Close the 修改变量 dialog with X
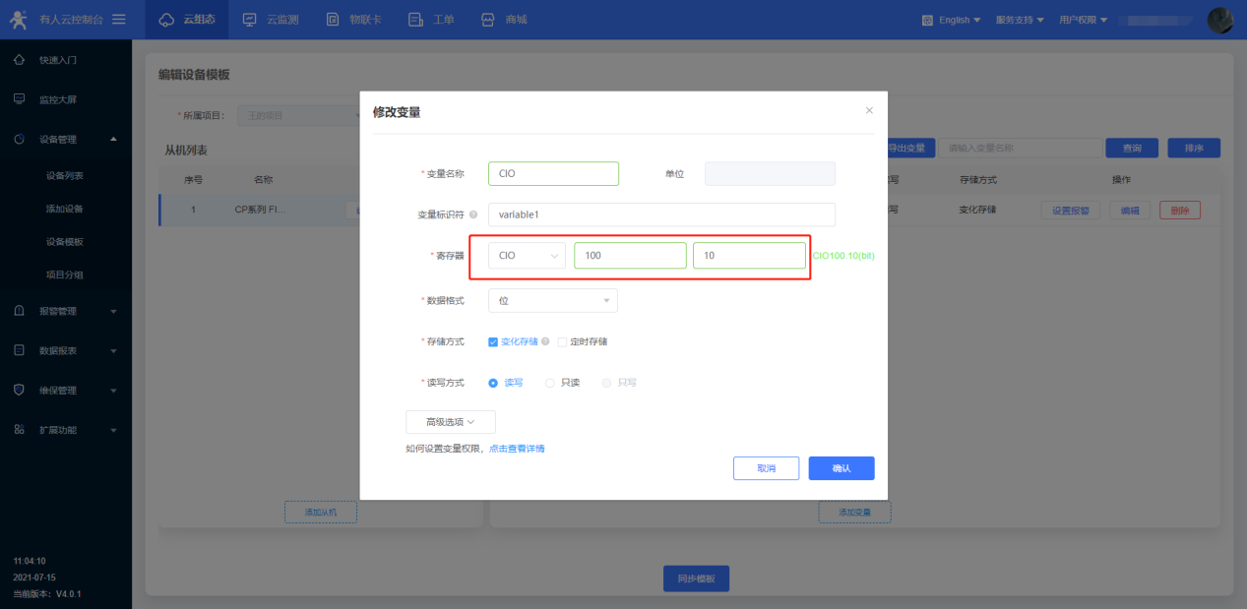This screenshot has width=1247, height=609. point(869,110)
